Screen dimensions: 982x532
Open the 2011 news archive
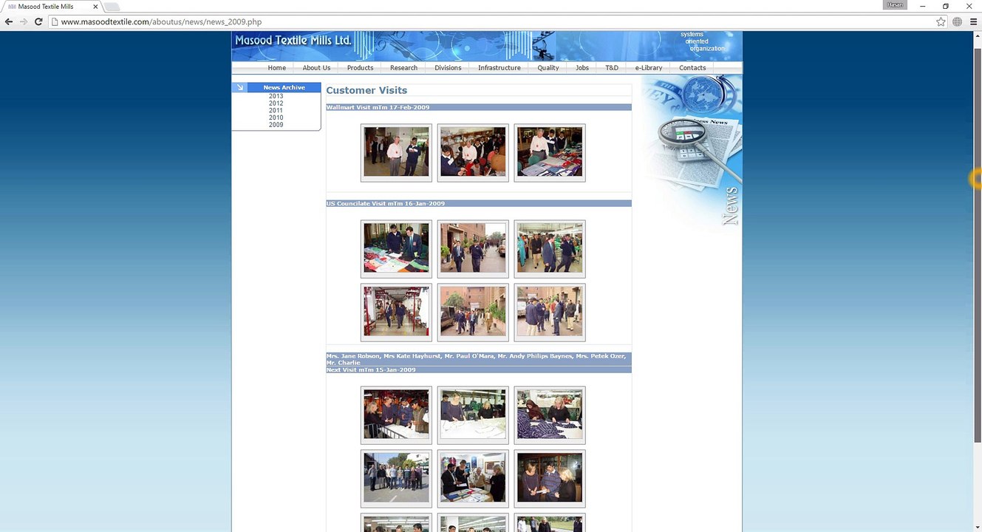[x=276, y=111]
